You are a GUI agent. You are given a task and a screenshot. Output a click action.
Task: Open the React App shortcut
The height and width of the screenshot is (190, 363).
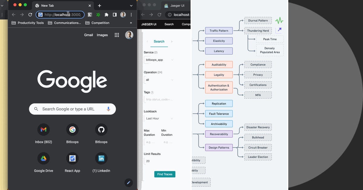pyautogui.click(x=72, y=158)
